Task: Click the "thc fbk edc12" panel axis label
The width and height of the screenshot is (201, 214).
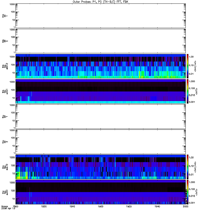Action: tap(5, 167)
